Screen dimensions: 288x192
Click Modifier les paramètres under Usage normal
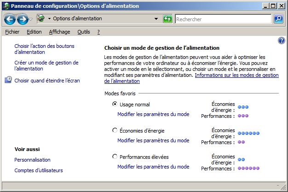(153, 114)
